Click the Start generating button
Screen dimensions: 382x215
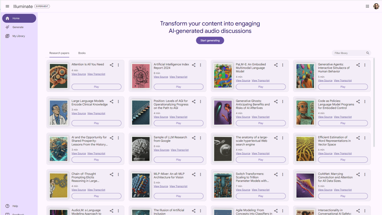pos(210,40)
